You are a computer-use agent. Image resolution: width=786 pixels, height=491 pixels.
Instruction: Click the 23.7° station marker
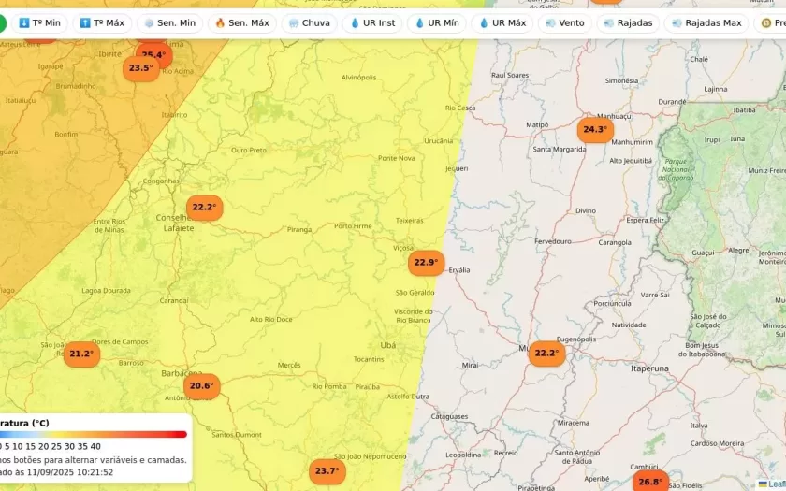pyautogui.click(x=327, y=471)
